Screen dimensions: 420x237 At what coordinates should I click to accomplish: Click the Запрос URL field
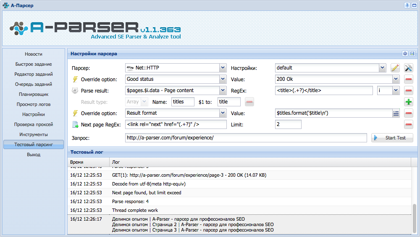(246, 138)
